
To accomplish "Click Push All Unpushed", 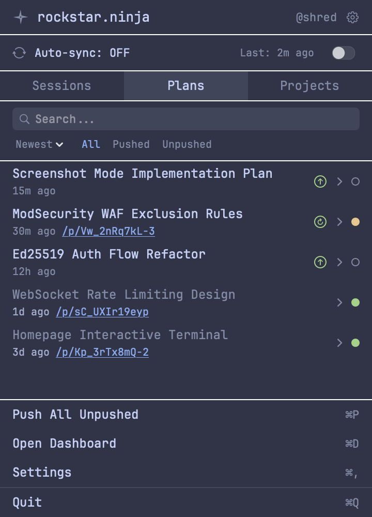I will pyautogui.click(x=75, y=414).
